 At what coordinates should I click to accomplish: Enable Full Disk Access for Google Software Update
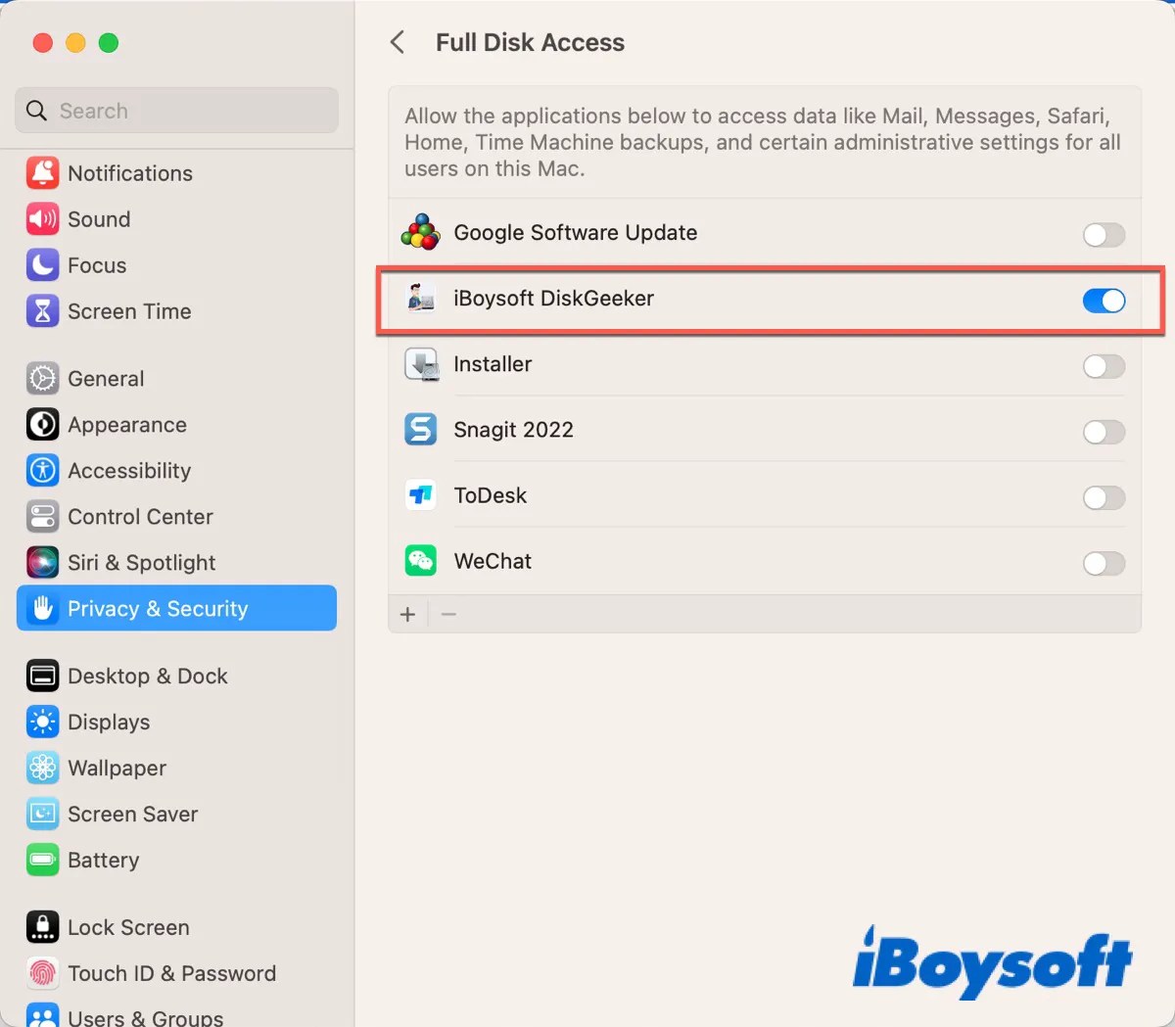1104,235
